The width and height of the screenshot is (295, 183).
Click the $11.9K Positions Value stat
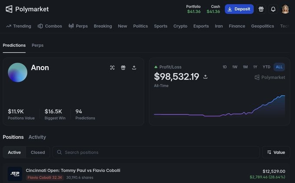(21, 114)
